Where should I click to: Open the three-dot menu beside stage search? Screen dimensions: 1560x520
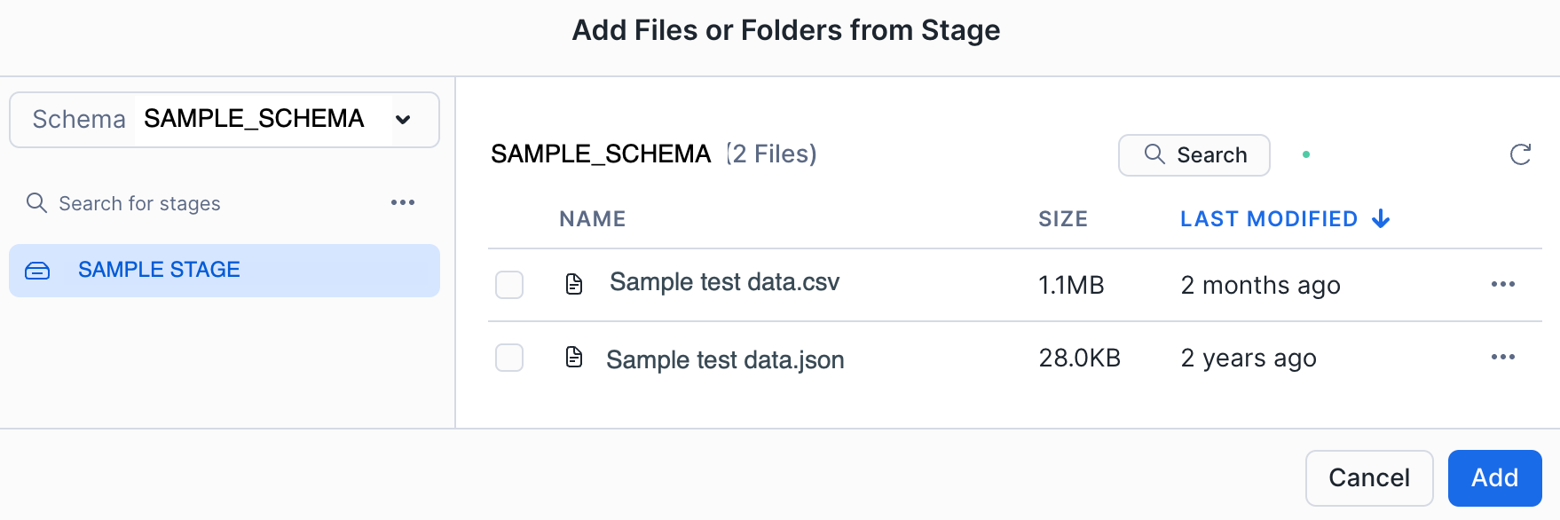coord(403,203)
